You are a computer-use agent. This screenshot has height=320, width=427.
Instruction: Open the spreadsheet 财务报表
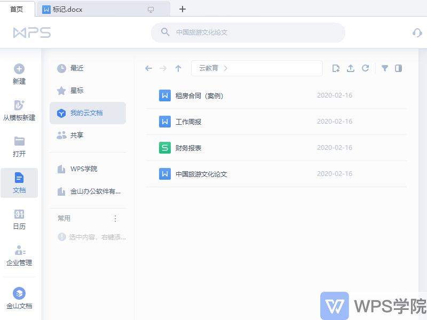(276, 148)
